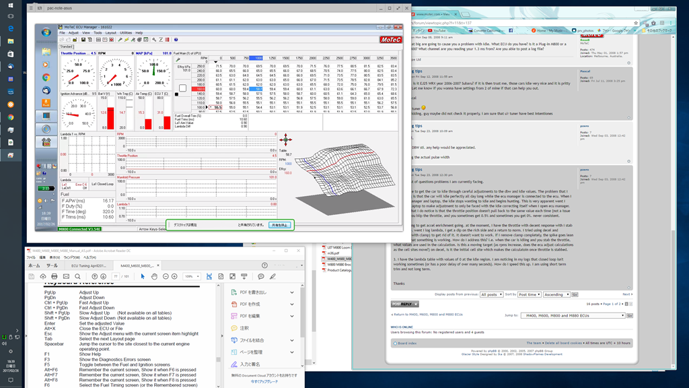Open the YouTube bookmark in the browser

(436, 31)
